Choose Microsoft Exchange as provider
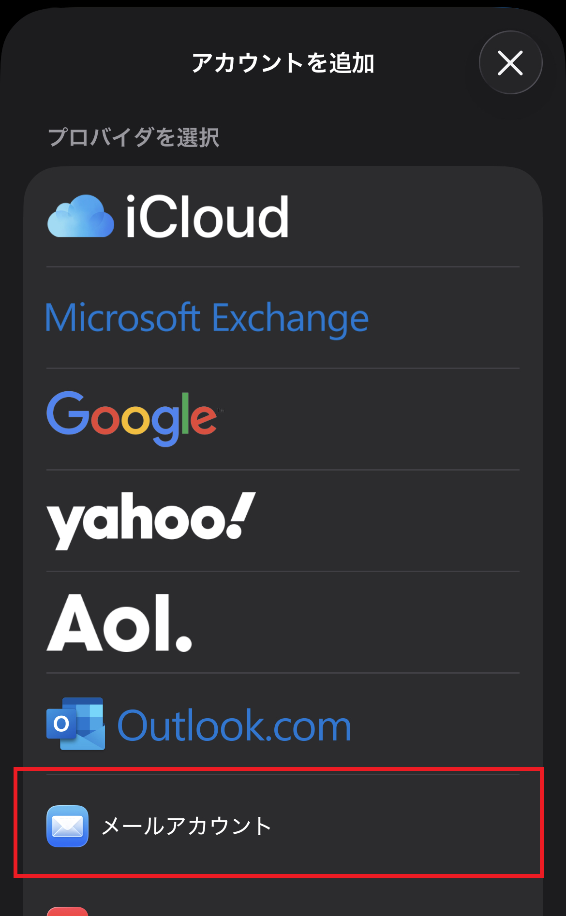 [207, 318]
